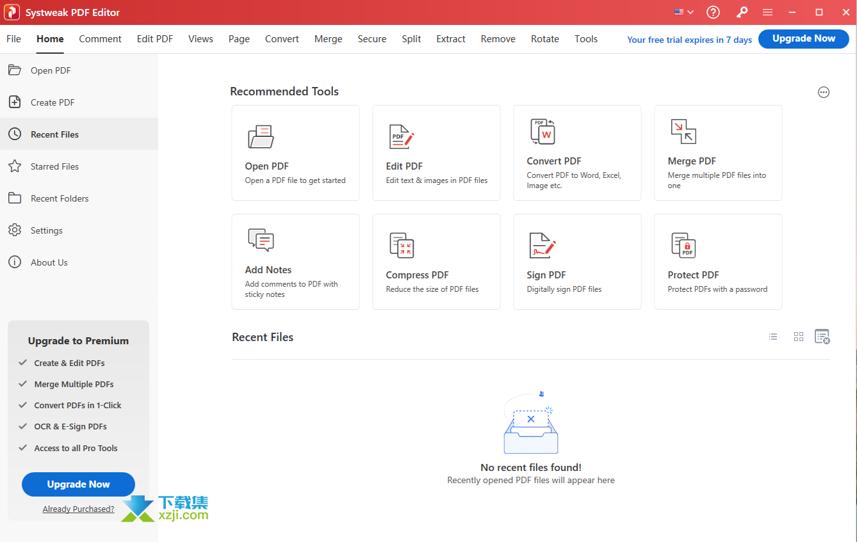Open the Secure tab
Image resolution: width=857 pixels, height=542 pixels.
(372, 39)
